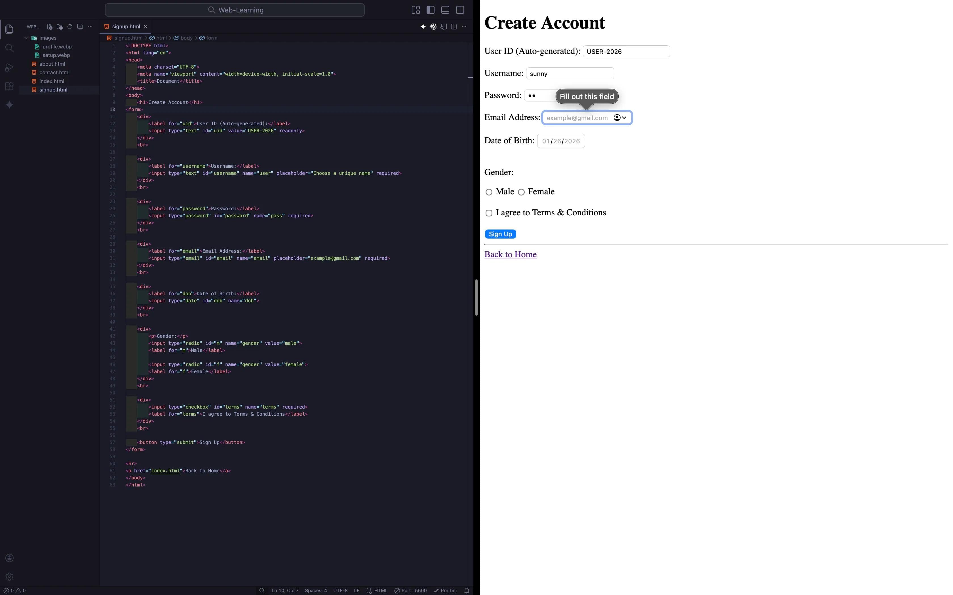Image resolution: width=953 pixels, height=595 pixels.
Task: Select the Female radio button
Action: click(521, 192)
